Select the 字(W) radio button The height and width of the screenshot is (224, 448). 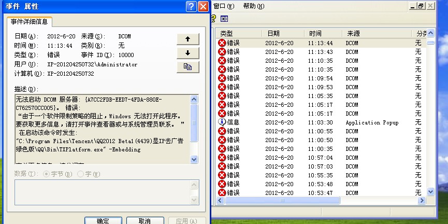(x=81, y=174)
